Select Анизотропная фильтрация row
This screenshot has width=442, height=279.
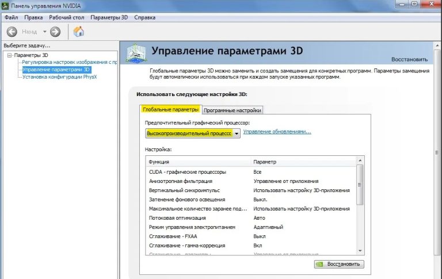251,181
